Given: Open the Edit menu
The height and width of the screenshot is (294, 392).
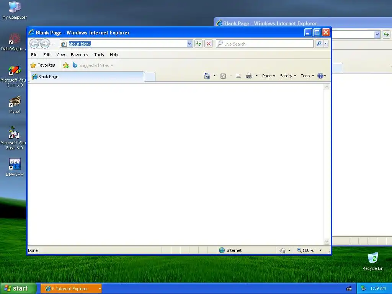Looking at the screenshot, I should point(46,55).
